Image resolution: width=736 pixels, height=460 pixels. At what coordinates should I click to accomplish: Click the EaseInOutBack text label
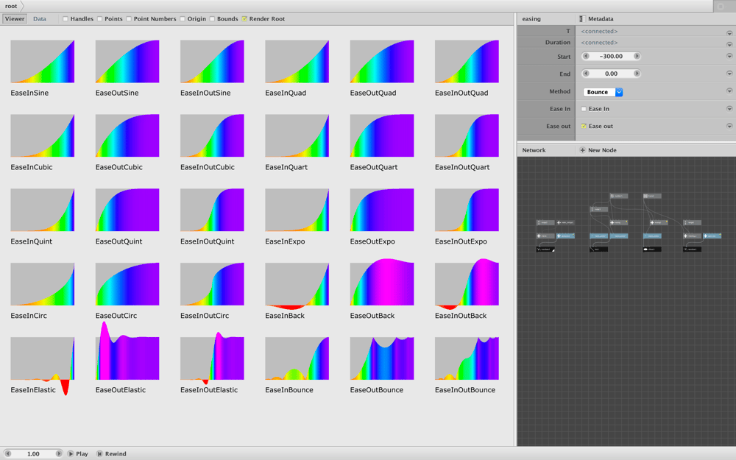tap(461, 316)
